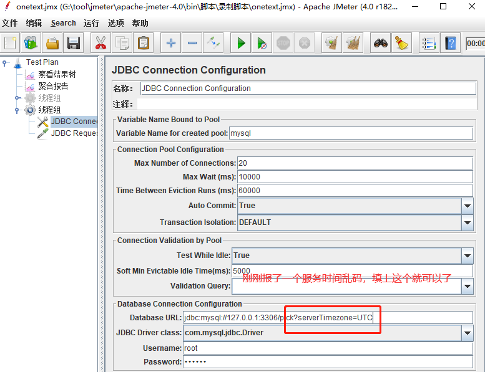Select the Test Plan root node
Viewport: 485px width, 372px height.
[x=42, y=62]
